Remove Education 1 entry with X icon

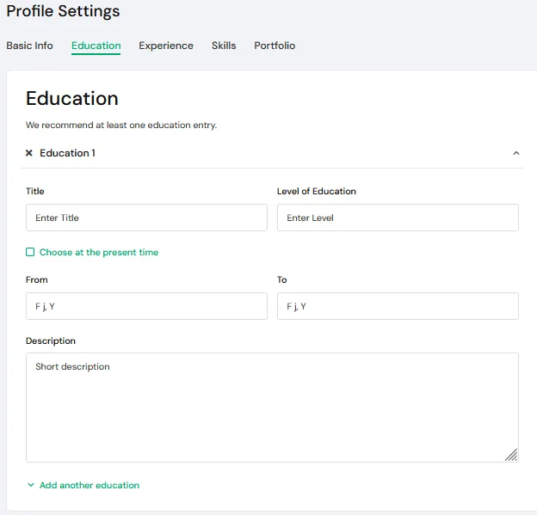(x=29, y=153)
